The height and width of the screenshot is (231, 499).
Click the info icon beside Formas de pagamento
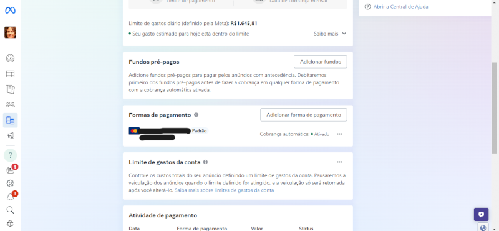(x=196, y=115)
